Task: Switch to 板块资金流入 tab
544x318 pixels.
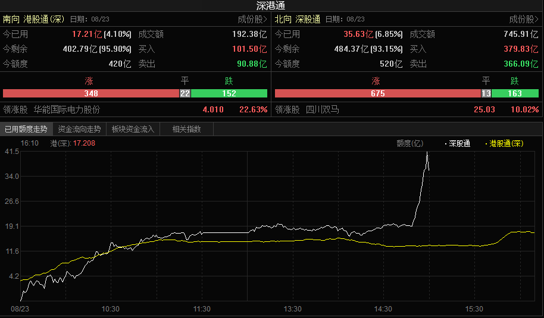Action: 133,128
